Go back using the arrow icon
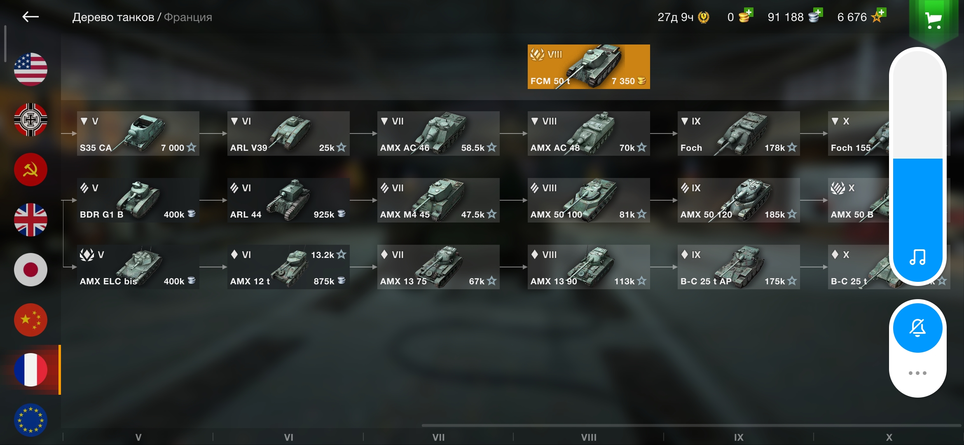The image size is (964, 445). click(x=30, y=17)
